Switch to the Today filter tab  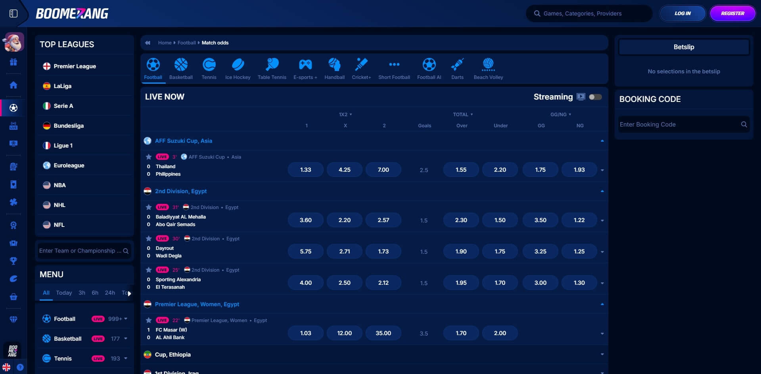coord(64,293)
